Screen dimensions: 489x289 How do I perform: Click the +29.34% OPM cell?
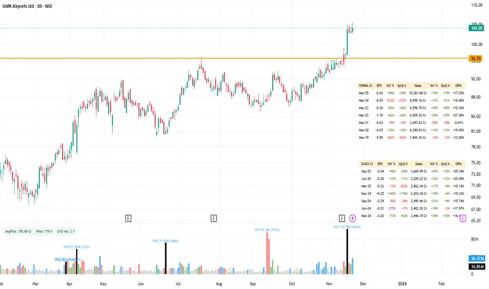458,171
